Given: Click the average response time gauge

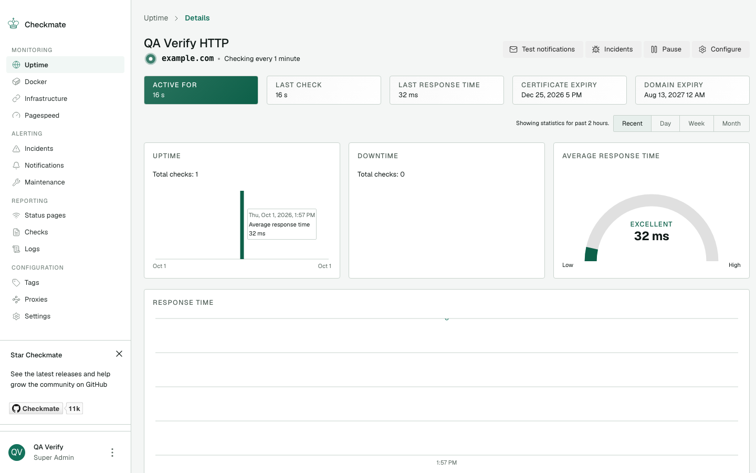Looking at the screenshot, I should (652, 229).
